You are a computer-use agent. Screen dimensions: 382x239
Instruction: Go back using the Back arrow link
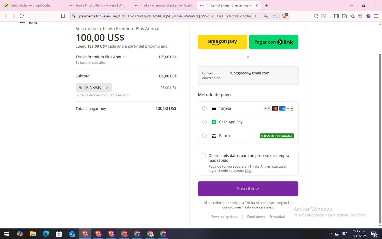tap(29, 23)
